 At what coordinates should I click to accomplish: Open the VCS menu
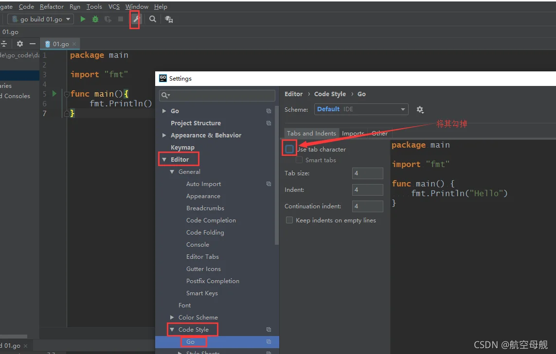click(x=114, y=7)
